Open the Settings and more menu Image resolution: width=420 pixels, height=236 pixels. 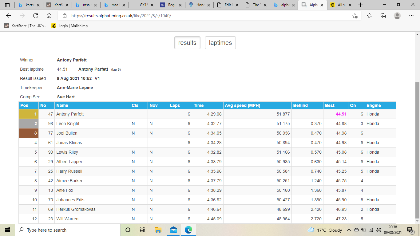point(411,16)
